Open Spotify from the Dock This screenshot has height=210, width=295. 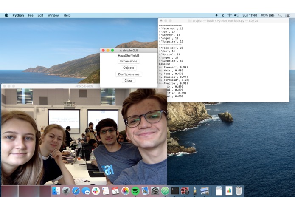135,191
